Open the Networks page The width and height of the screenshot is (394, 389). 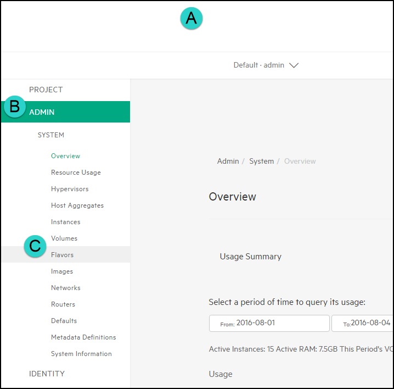(x=65, y=288)
